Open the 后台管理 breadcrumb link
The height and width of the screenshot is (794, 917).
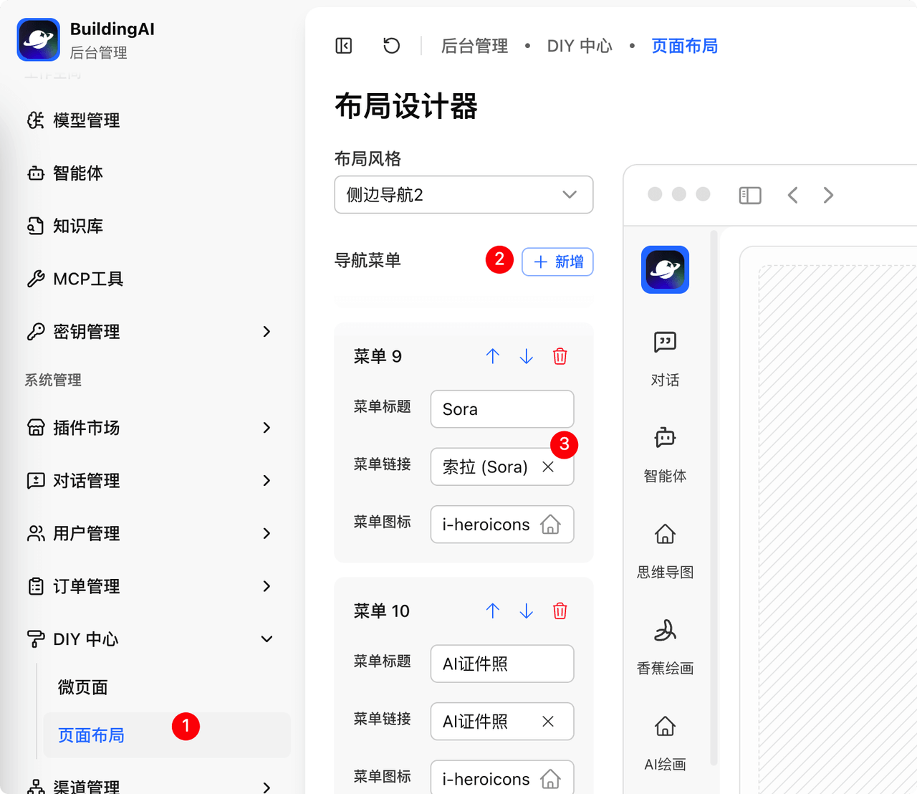(474, 45)
